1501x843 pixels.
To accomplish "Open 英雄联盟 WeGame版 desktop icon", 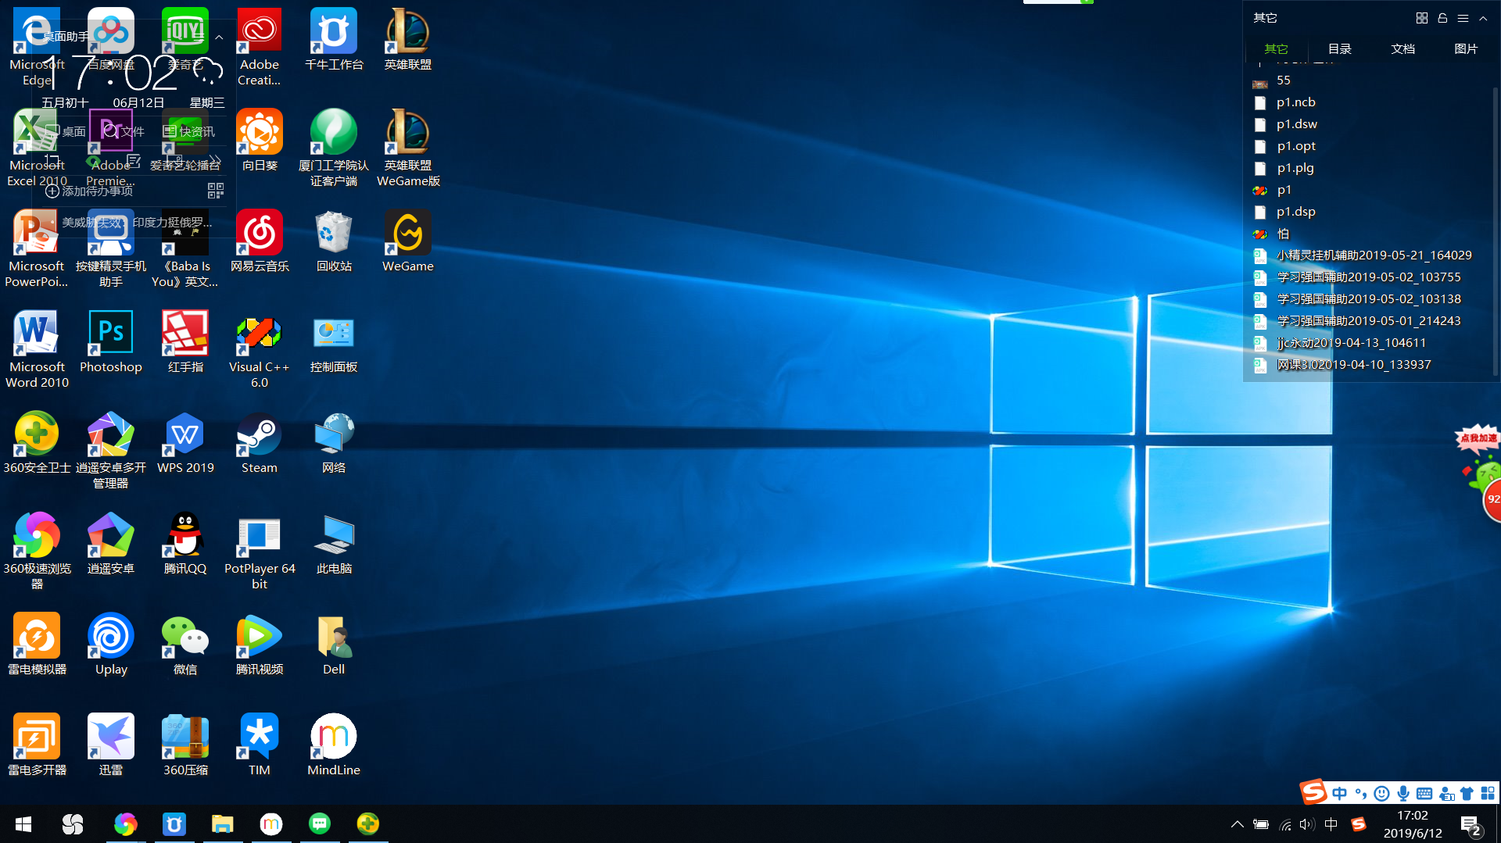I will tap(408, 148).
